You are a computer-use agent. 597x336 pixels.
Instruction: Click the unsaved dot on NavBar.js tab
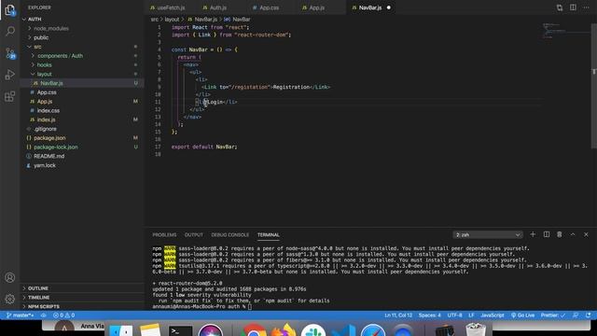[x=388, y=7]
